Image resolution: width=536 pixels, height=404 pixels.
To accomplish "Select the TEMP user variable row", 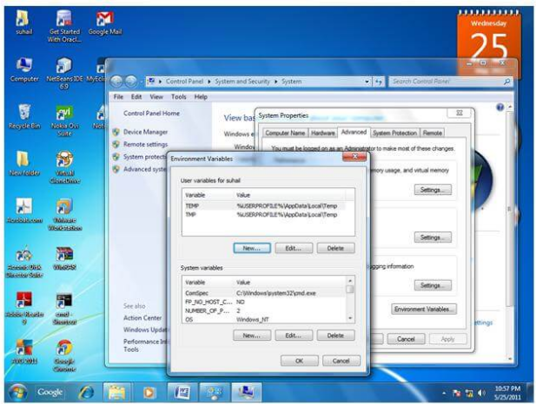I will 263,205.
